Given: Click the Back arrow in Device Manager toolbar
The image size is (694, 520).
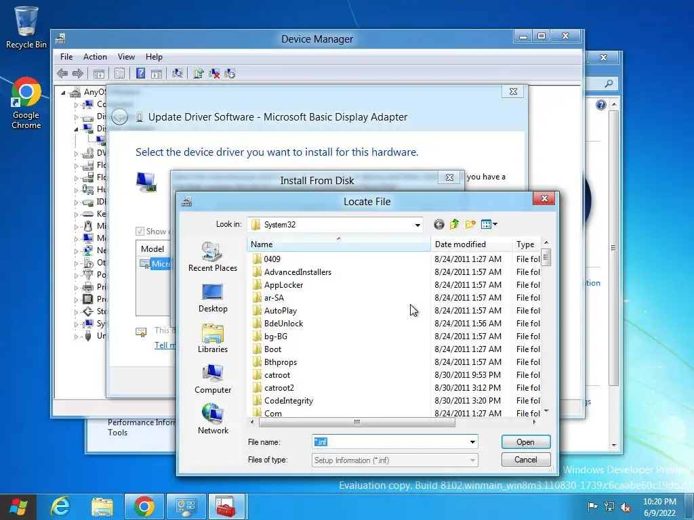Looking at the screenshot, I should point(62,73).
